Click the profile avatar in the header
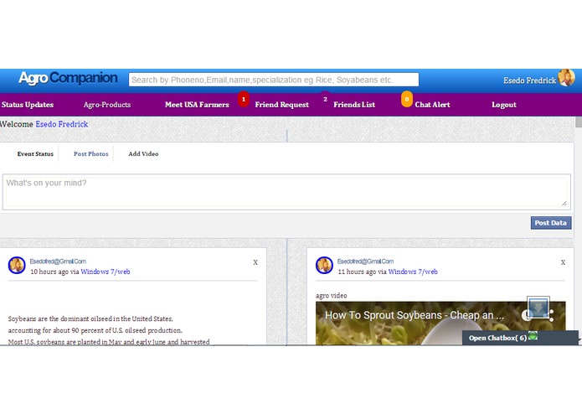The height and width of the screenshot is (414, 582). [566, 78]
